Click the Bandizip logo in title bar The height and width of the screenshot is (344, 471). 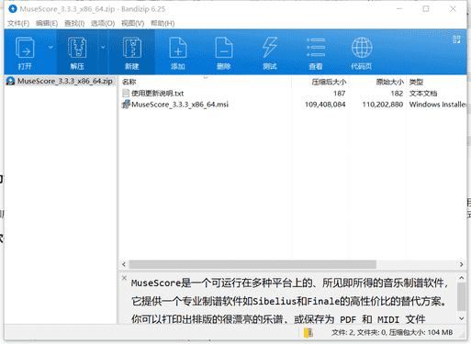(x=13, y=9)
